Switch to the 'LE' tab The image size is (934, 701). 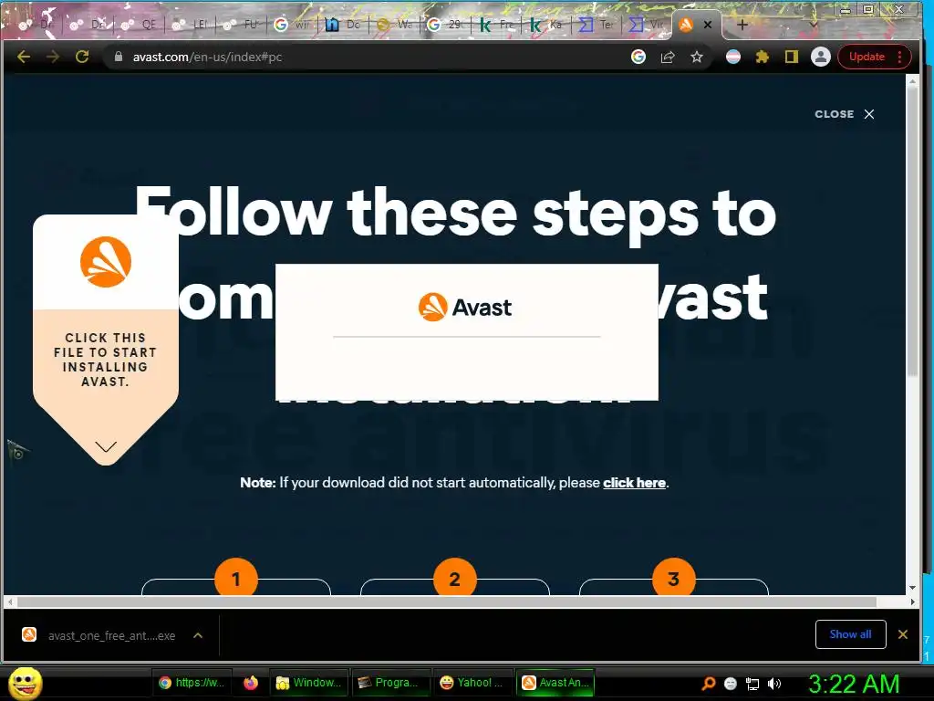pyautogui.click(x=191, y=25)
